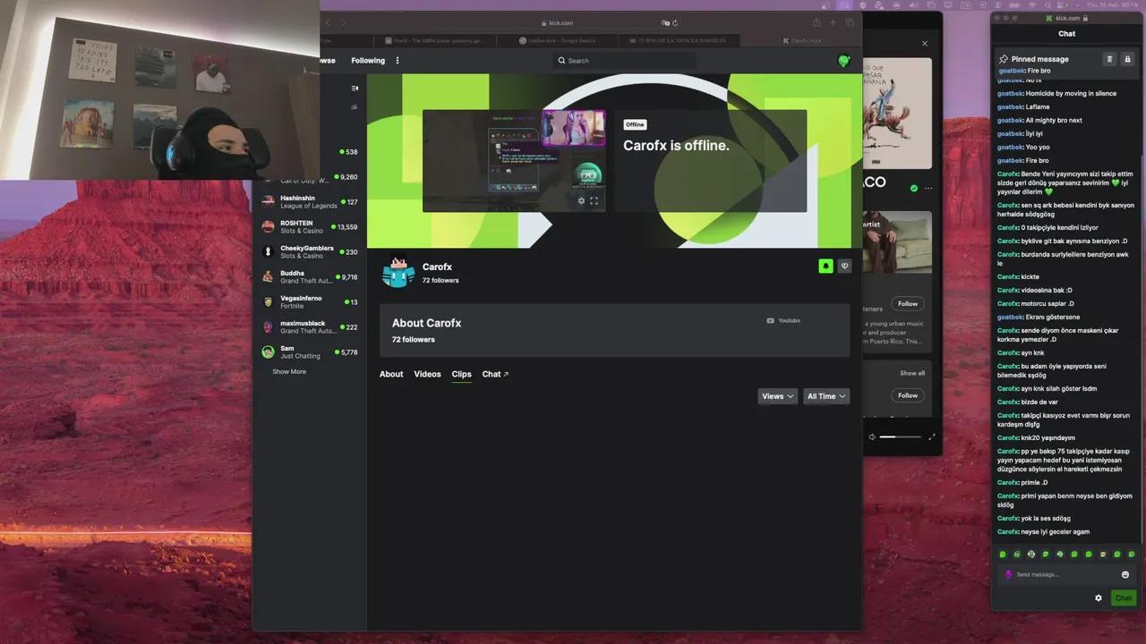Click Show More in the channel sidebar

click(289, 371)
